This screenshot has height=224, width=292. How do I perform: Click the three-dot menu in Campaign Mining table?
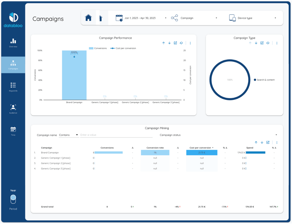pyautogui.click(x=277, y=142)
